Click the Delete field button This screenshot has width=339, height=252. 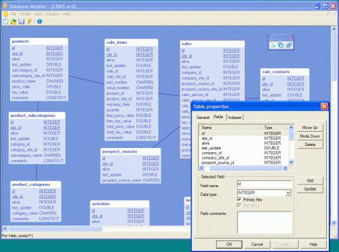coord(310,145)
